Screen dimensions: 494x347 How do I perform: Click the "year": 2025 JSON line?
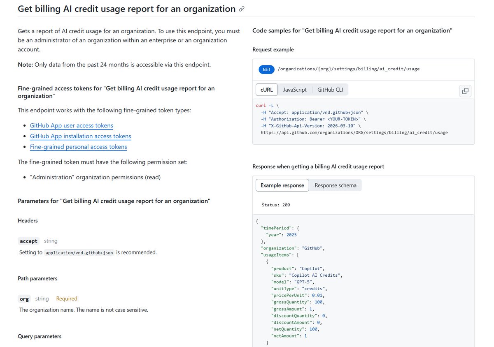281,235
